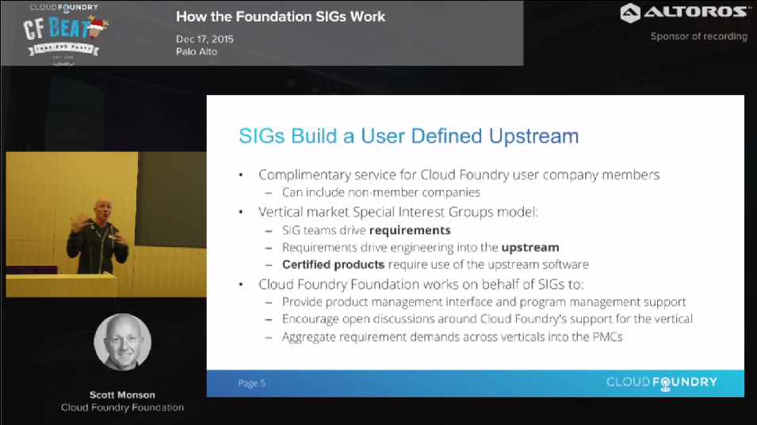Click the 'Page 5' slide footer label

click(x=251, y=383)
